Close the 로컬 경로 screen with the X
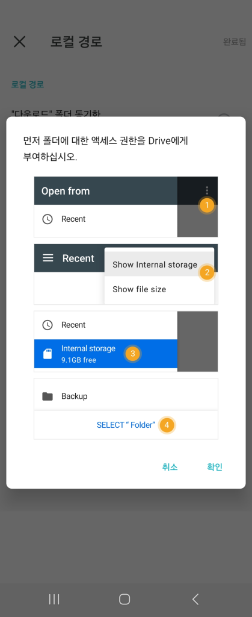252x617 pixels. (x=20, y=42)
